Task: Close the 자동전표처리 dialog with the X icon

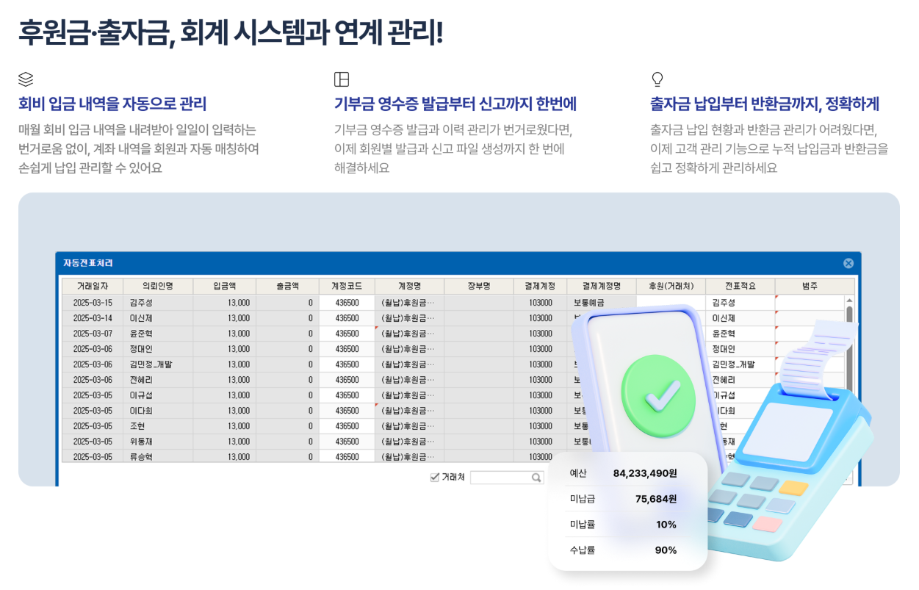Action: tap(848, 262)
